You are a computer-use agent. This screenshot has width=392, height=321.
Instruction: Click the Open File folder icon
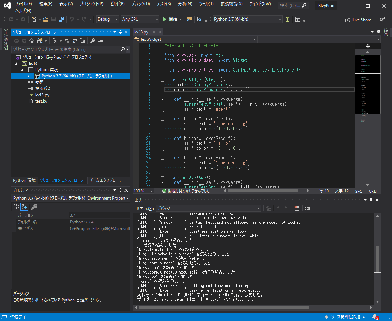[45, 19]
